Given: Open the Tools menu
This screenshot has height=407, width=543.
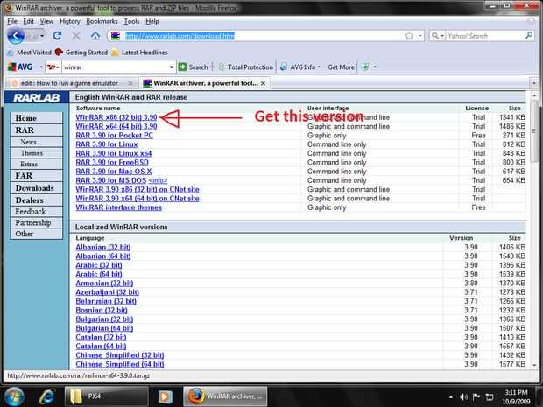Looking at the screenshot, I should click(x=131, y=22).
